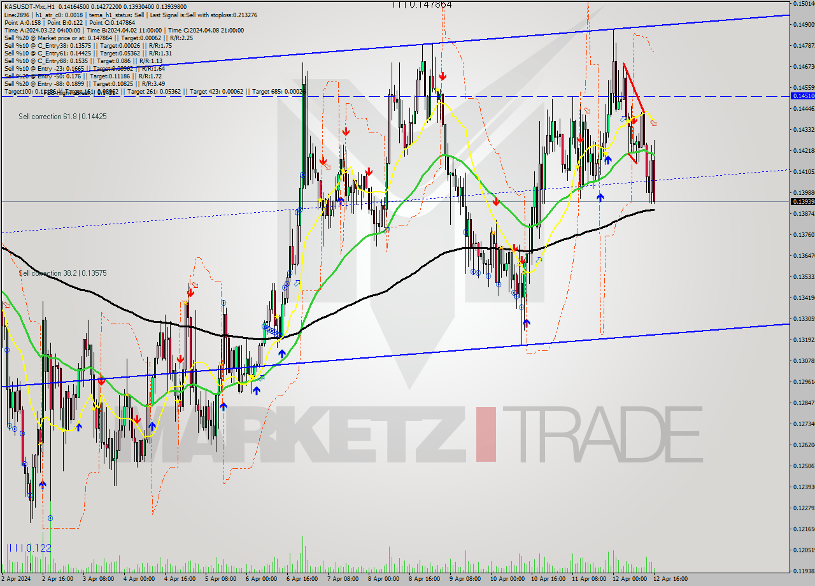
Task: Click the 0.12165 price axis label
Action: click(804, 529)
